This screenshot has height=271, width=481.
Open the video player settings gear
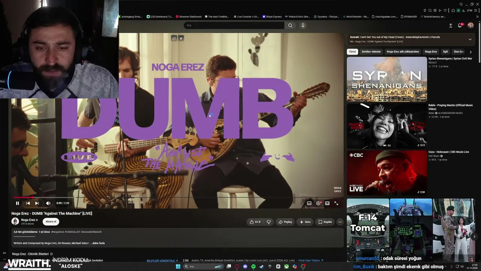(318, 203)
